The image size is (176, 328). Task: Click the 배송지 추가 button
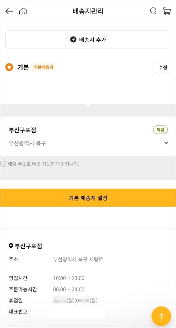[x=88, y=40]
